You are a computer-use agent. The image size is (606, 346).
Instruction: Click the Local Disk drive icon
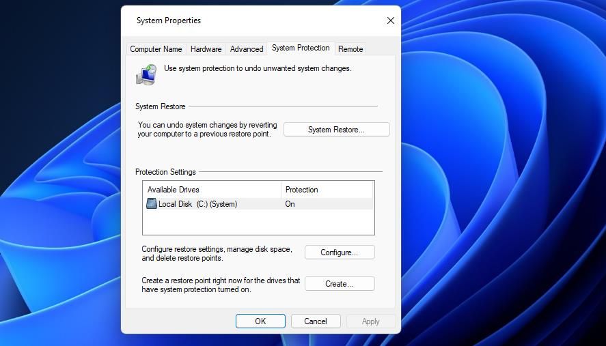click(152, 203)
